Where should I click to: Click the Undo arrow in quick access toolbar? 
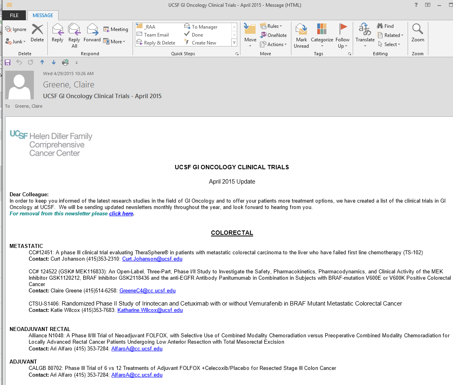click(19, 62)
